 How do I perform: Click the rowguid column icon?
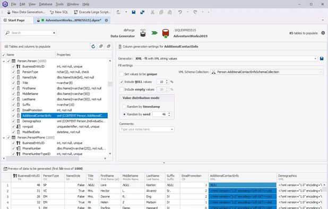click(19, 127)
